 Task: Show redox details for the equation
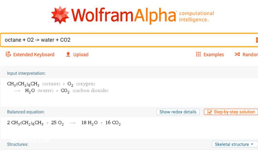(x=178, y=112)
